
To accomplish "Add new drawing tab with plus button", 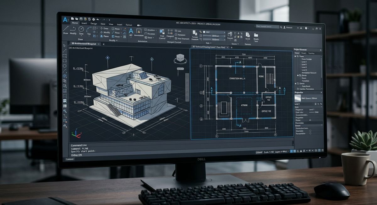I will [103, 44].
